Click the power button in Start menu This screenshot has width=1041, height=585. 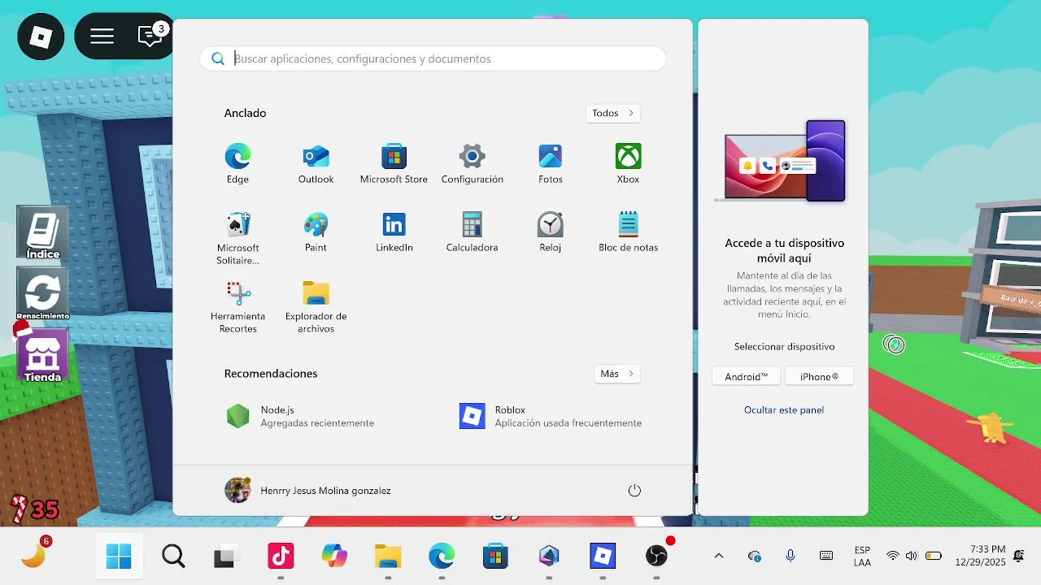pyautogui.click(x=634, y=490)
